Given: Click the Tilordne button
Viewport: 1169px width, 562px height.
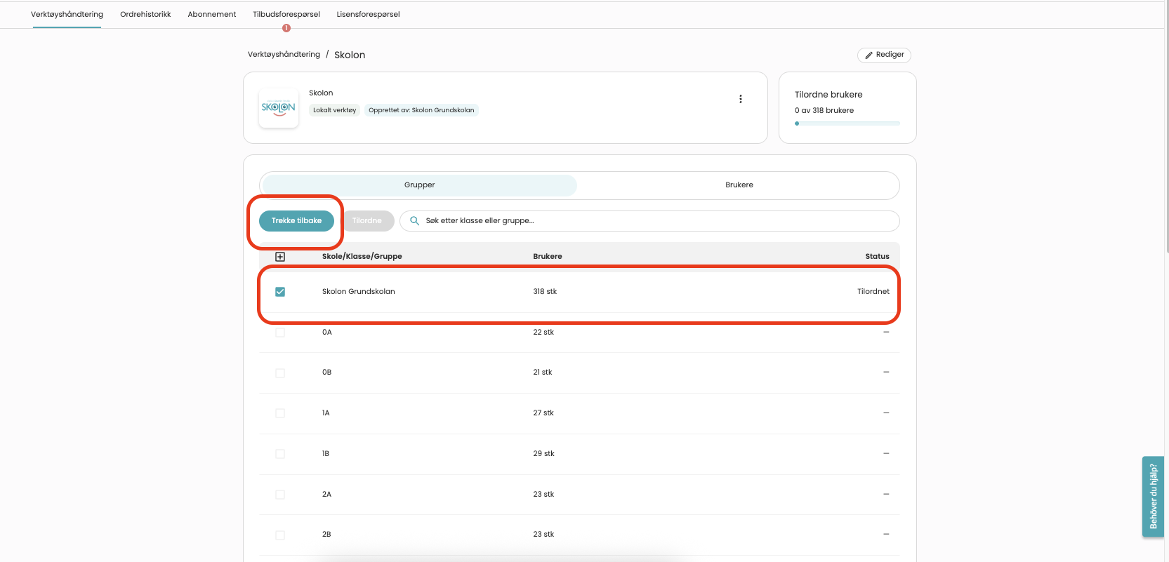Looking at the screenshot, I should (366, 221).
